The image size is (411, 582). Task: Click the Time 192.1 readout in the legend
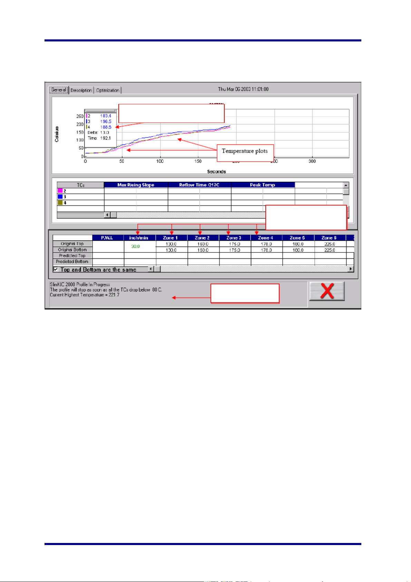point(99,138)
